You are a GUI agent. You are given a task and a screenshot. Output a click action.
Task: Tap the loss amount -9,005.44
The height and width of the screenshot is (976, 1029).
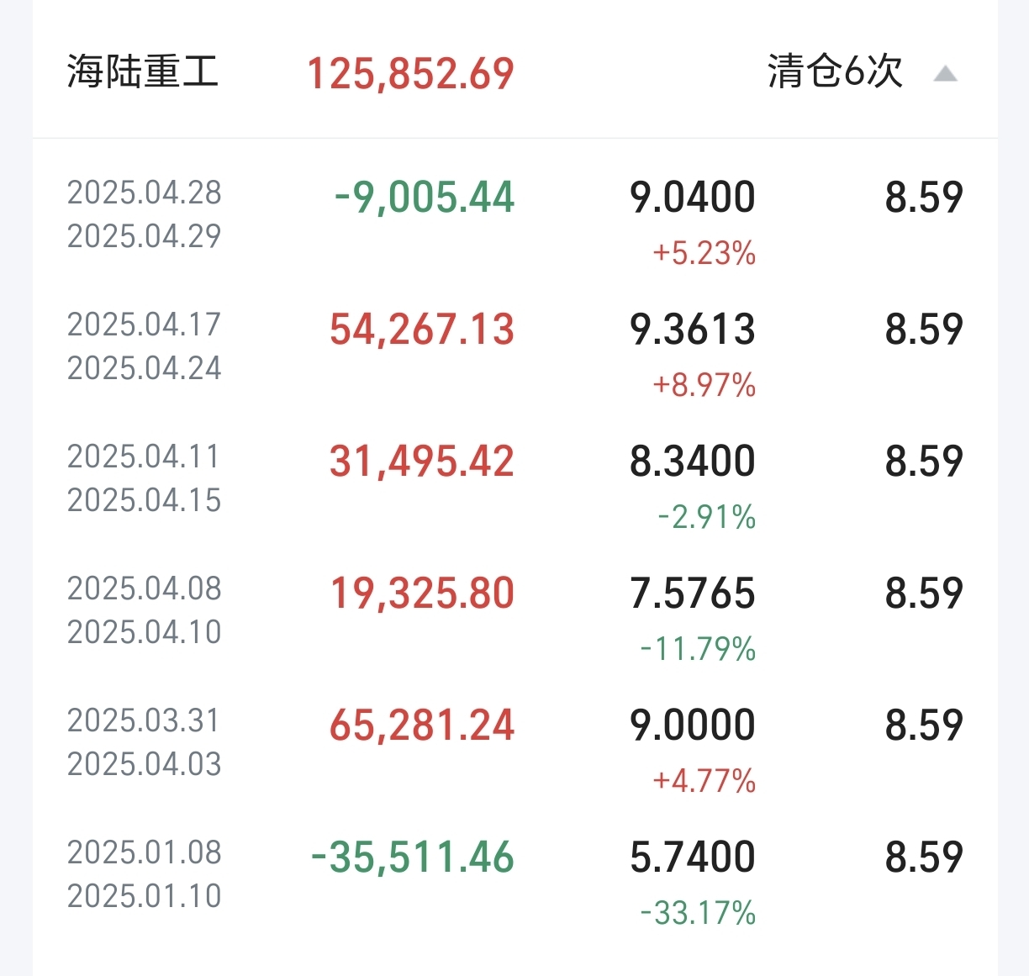424,198
